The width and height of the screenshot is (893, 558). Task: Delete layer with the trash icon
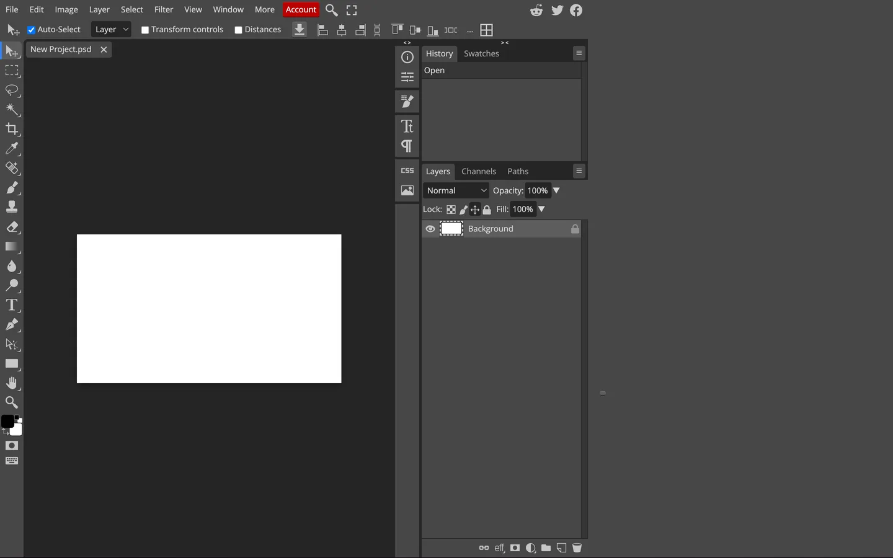577,548
